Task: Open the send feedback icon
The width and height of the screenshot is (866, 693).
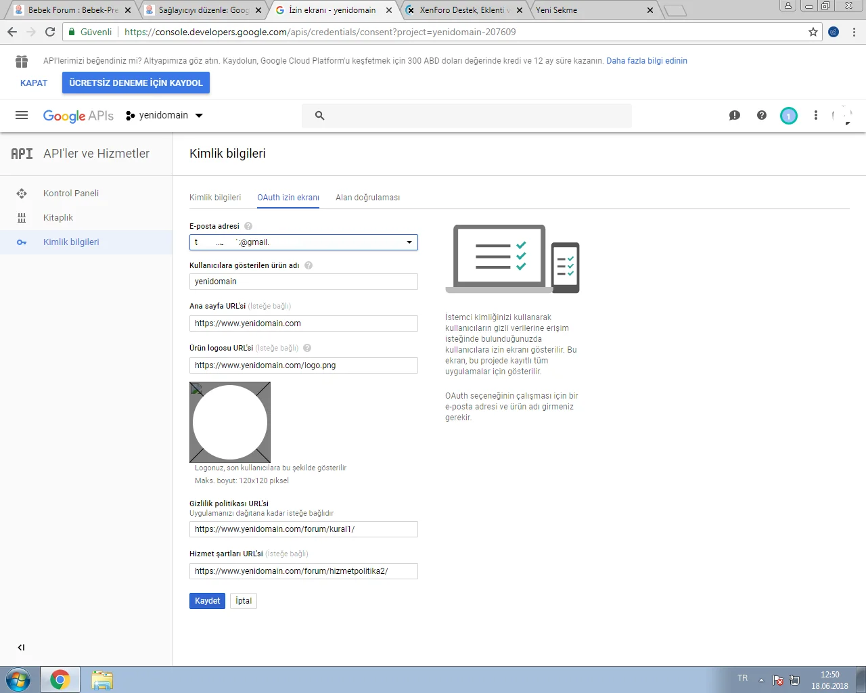Action: (x=734, y=115)
